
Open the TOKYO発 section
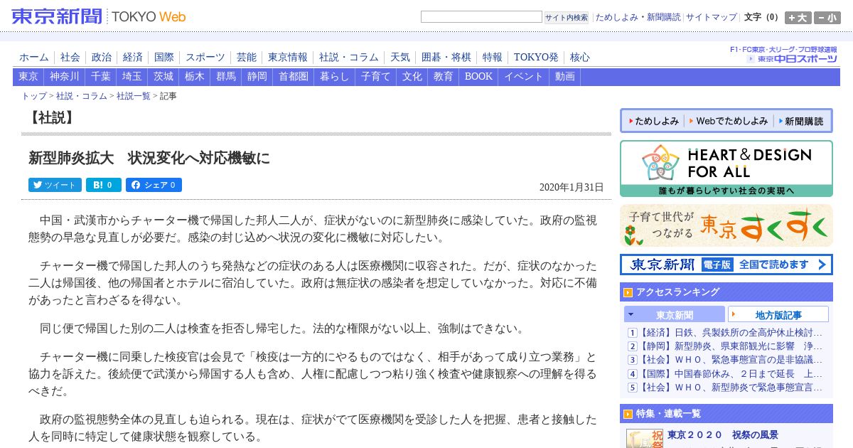click(536, 58)
